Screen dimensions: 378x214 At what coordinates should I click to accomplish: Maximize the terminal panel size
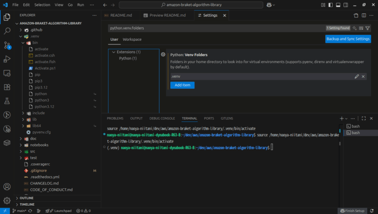point(364,119)
